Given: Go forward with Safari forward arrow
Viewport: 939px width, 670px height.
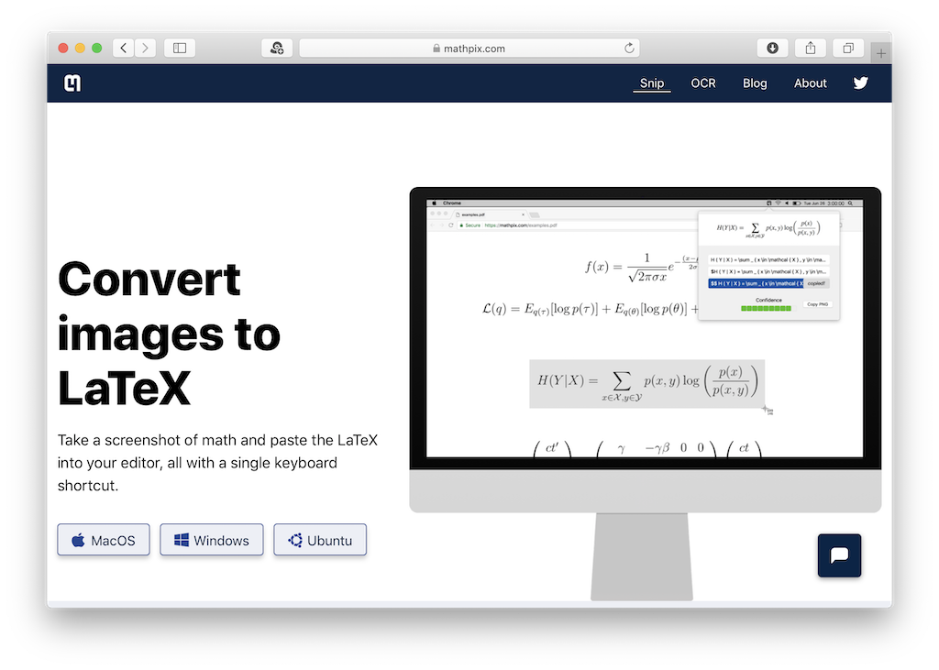Looking at the screenshot, I should [145, 48].
